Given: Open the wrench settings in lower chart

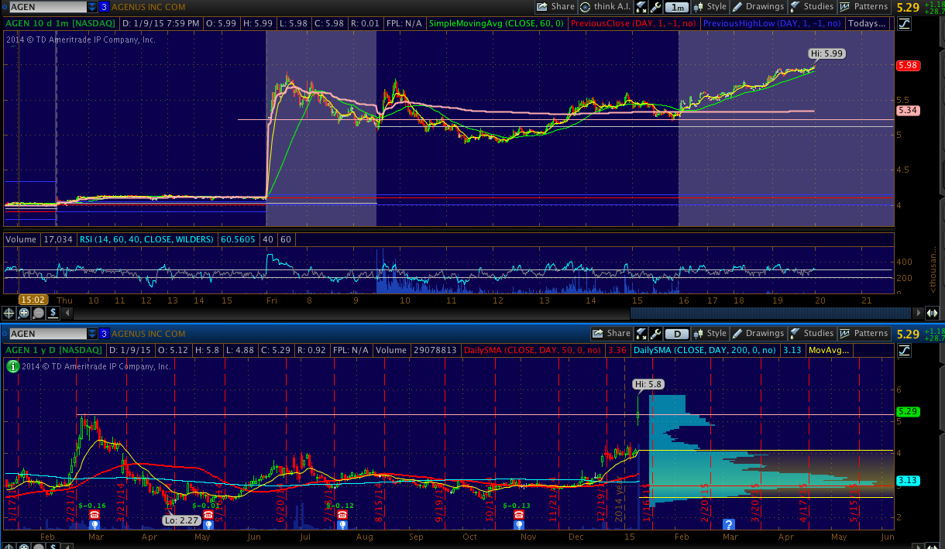Looking at the screenshot, I should [656, 334].
